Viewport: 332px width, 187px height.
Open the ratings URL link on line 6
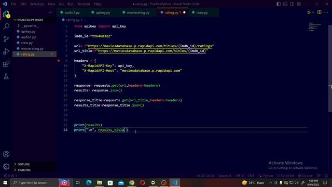[150, 46]
